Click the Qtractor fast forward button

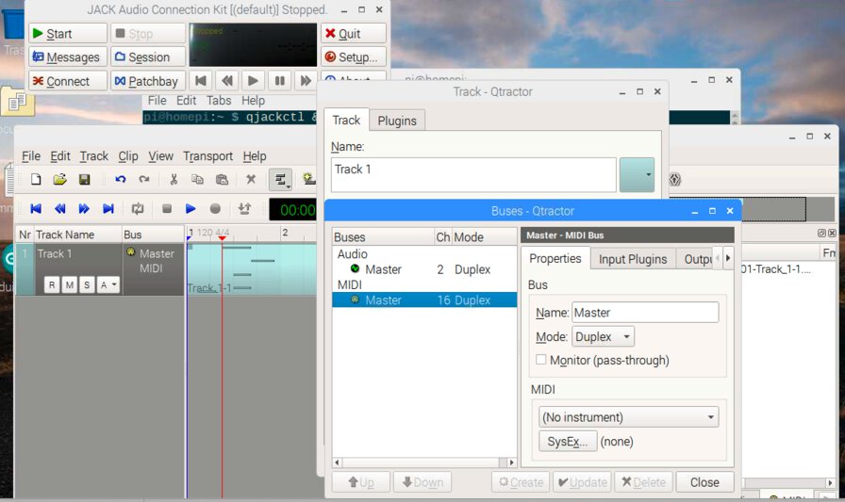(84, 209)
